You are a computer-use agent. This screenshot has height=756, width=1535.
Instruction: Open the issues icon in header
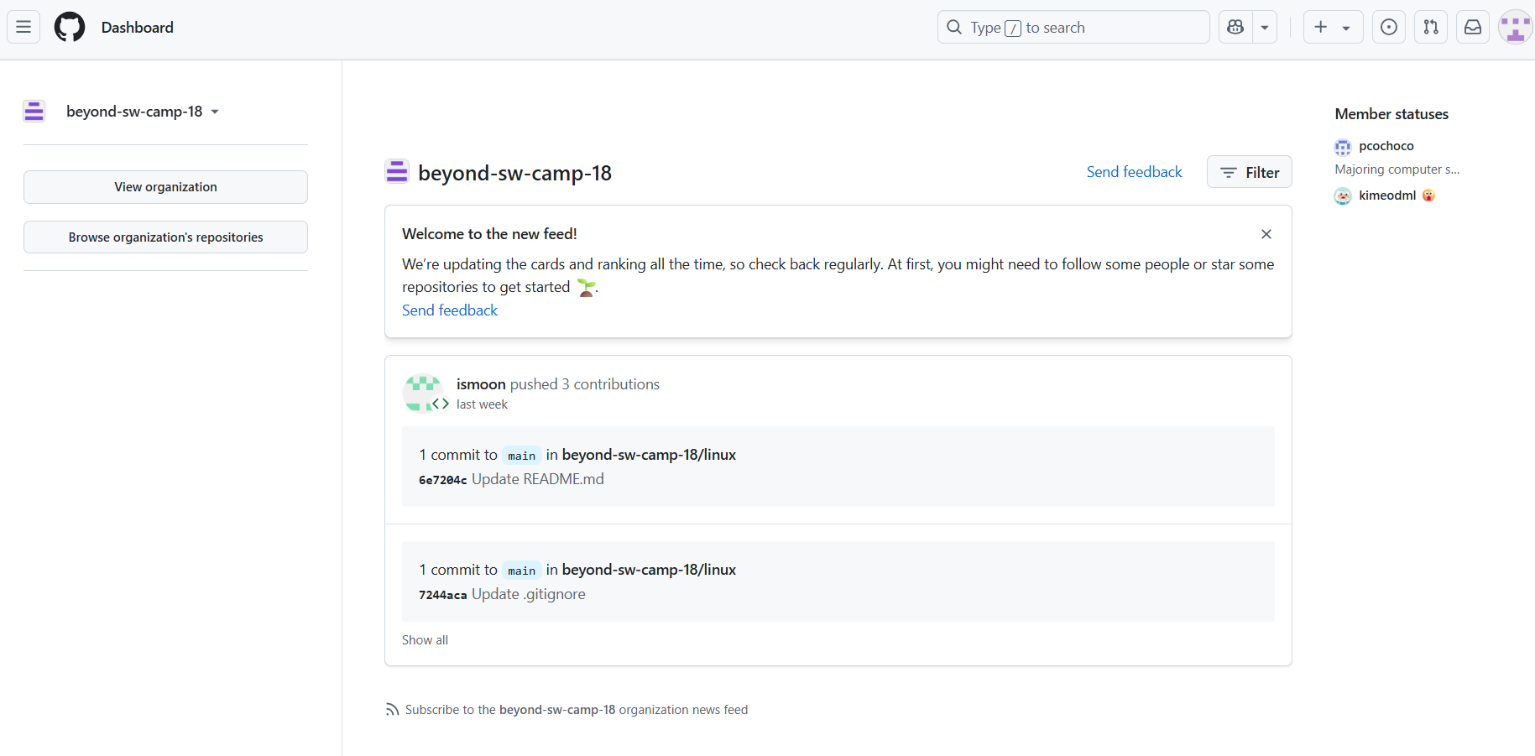(x=1389, y=28)
